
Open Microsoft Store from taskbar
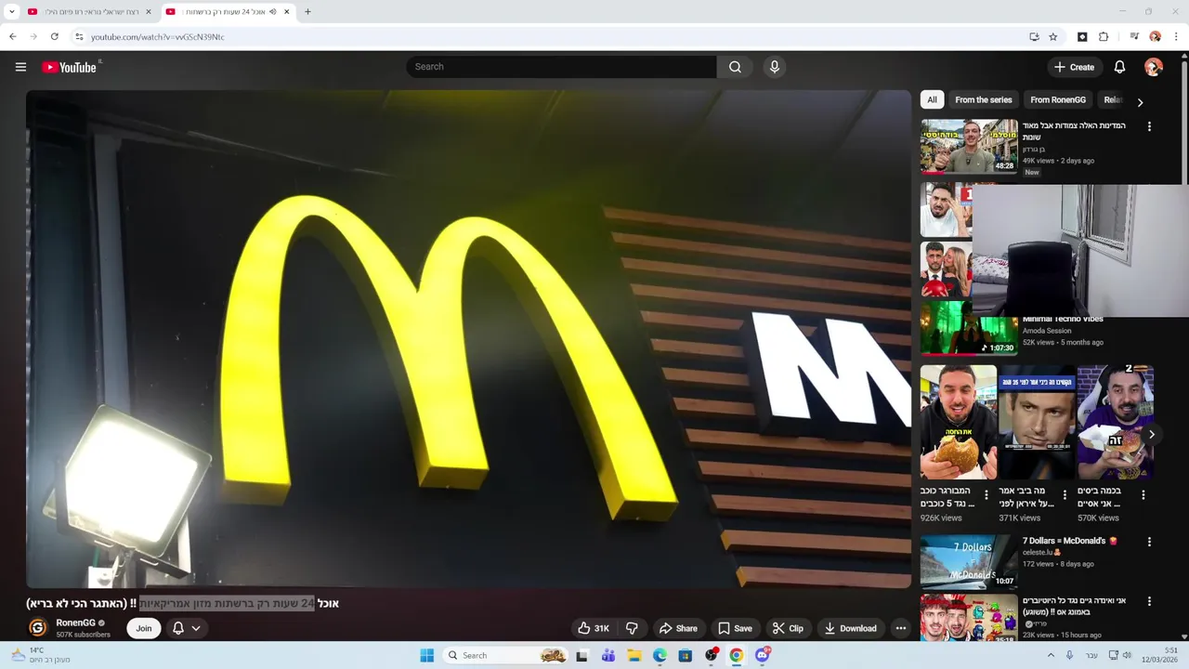[x=686, y=655]
